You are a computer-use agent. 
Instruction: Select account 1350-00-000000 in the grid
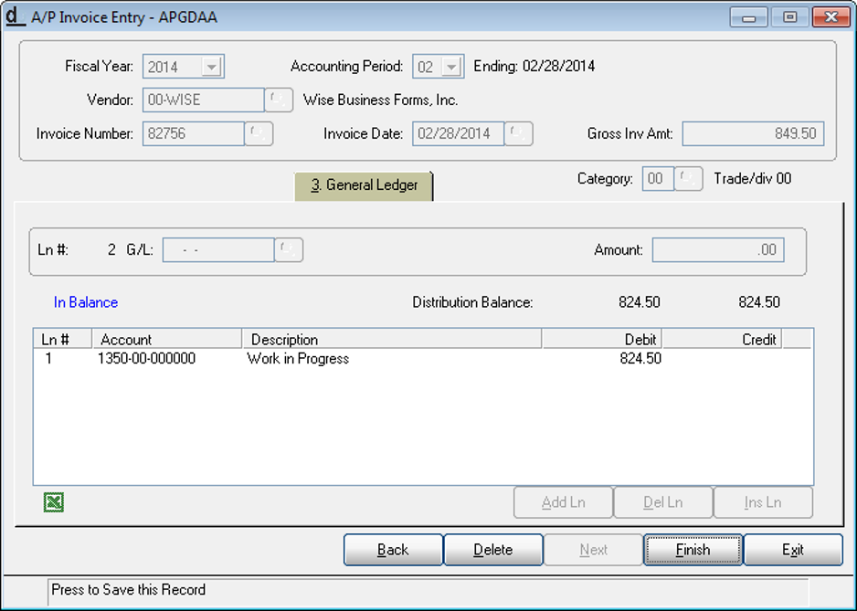coord(146,359)
